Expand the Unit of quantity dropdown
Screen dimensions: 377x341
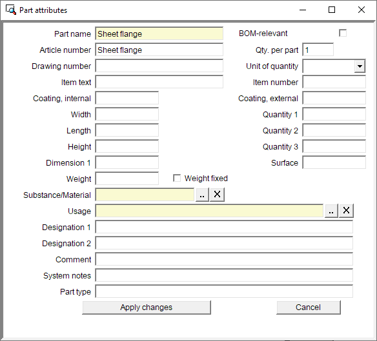tap(360, 66)
